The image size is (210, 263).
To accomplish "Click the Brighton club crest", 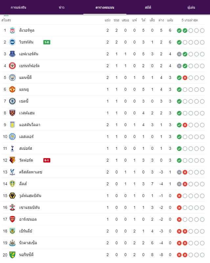I will pyautogui.click(x=12, y=42).
